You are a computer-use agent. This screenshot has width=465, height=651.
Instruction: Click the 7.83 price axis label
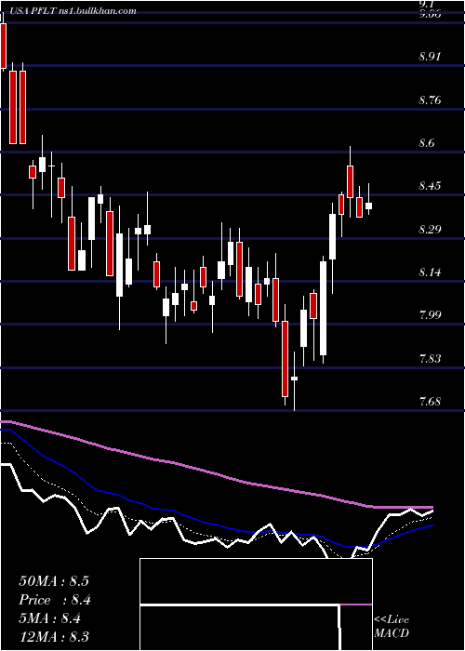pyautogui.click(x=430, y=358)
